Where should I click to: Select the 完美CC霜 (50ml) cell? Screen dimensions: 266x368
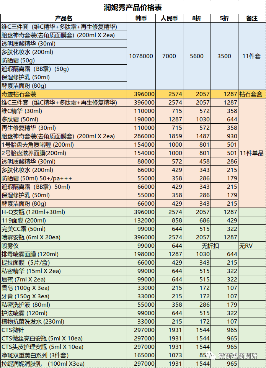(x=64, y=229)
